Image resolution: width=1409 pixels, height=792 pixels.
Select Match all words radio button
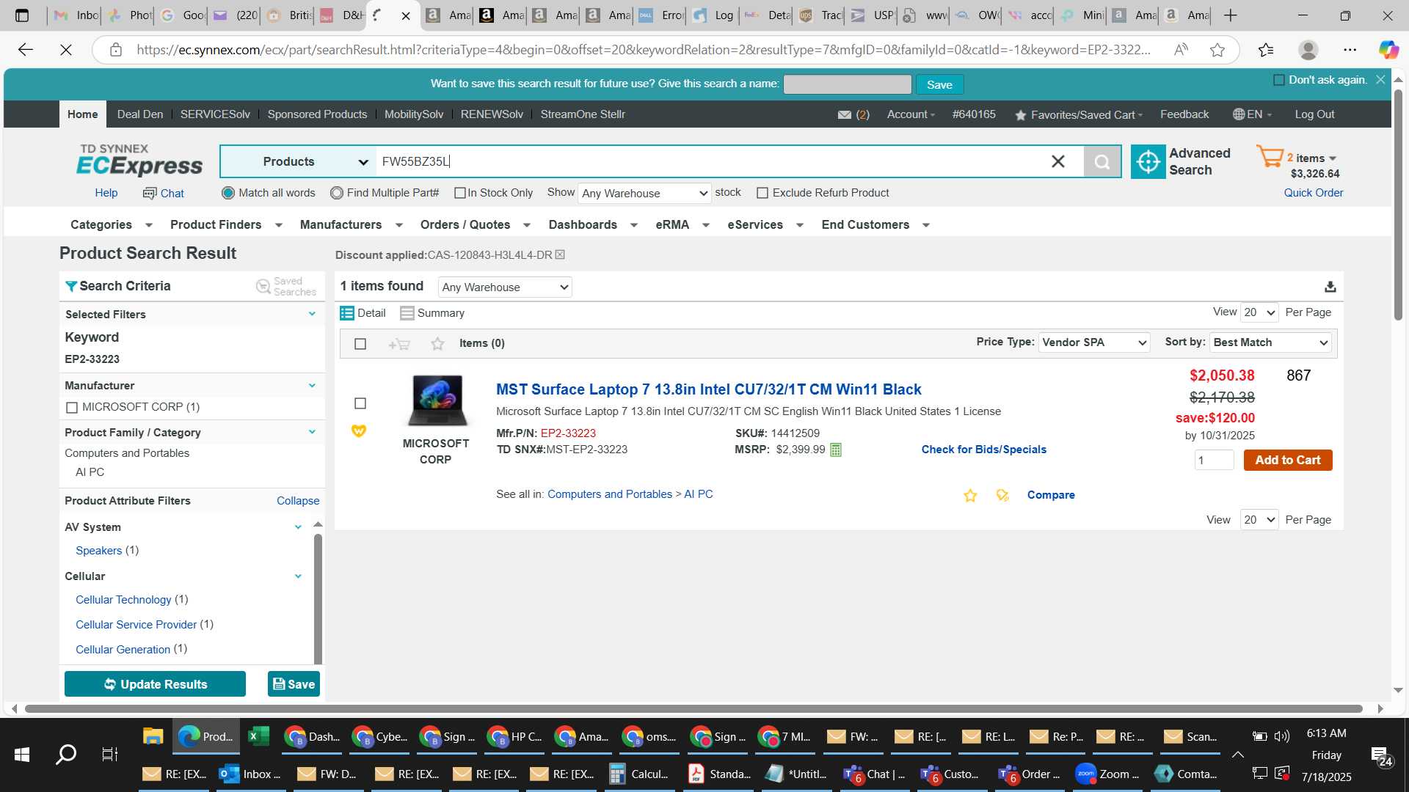point(228,193)
